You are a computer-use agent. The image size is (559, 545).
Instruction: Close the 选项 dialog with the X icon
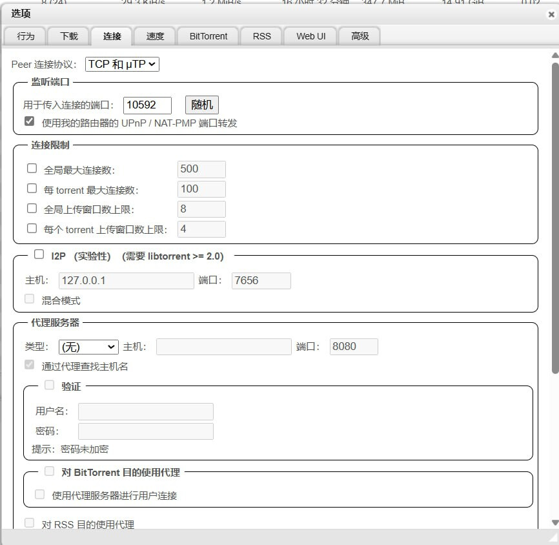pos(551,14)
